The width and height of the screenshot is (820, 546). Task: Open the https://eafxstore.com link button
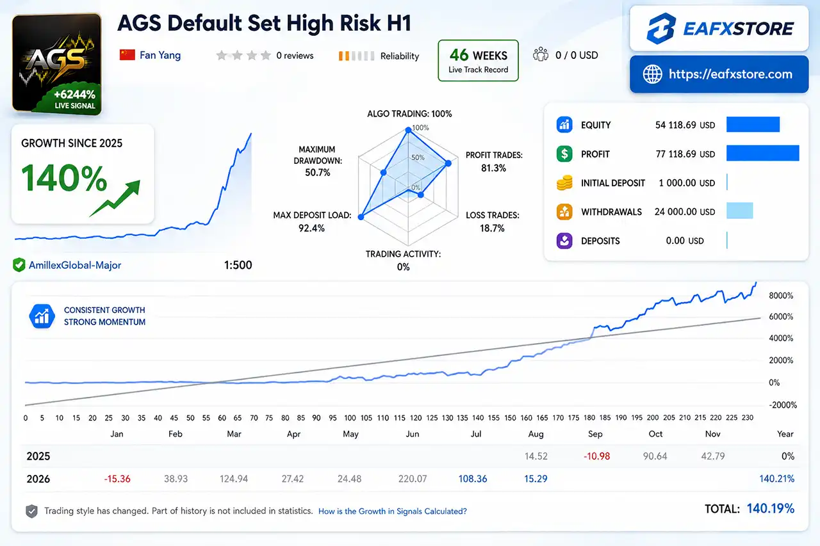(x=719, y=74)
